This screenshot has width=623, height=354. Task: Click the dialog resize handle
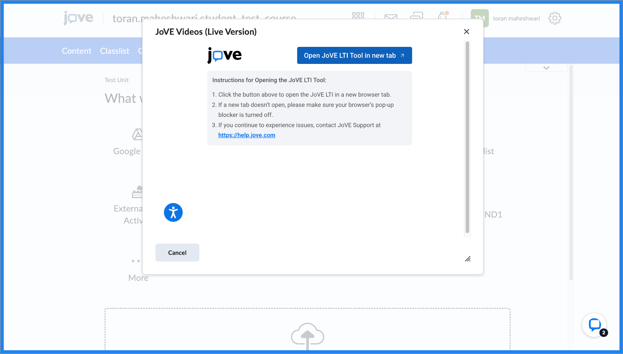tap(468, 259)
